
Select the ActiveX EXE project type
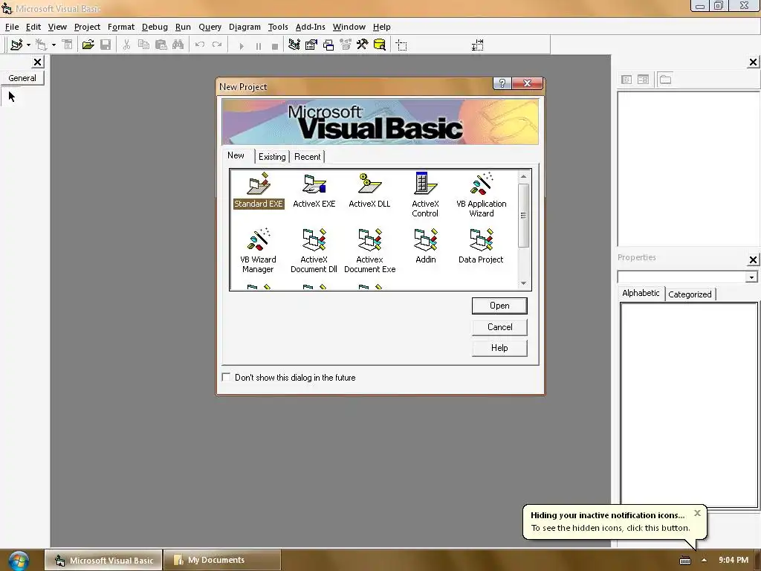[314, 190]
